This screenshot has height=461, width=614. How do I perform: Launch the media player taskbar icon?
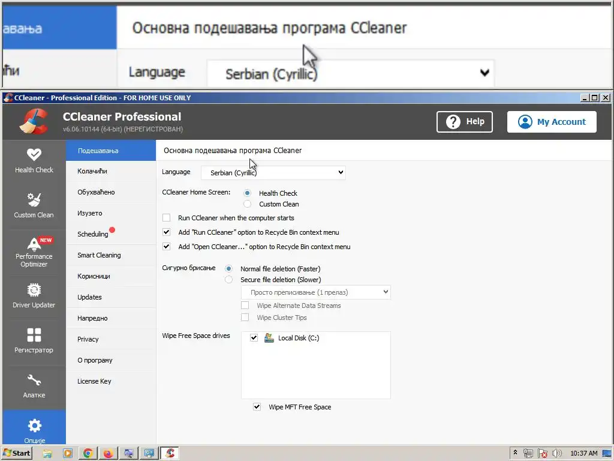click(67, 454)
